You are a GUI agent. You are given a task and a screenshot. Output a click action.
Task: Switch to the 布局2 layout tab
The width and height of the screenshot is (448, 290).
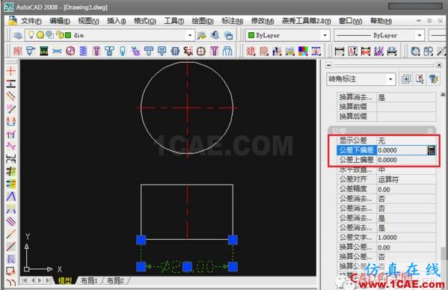coord(115,280)
